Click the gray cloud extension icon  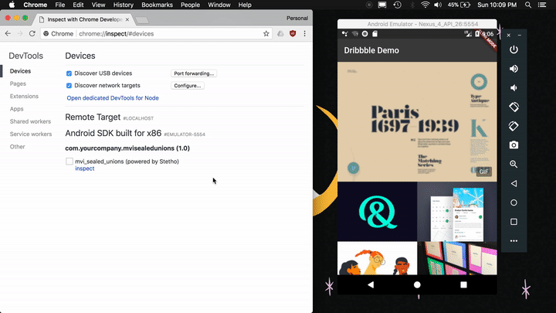click(280, 34)
